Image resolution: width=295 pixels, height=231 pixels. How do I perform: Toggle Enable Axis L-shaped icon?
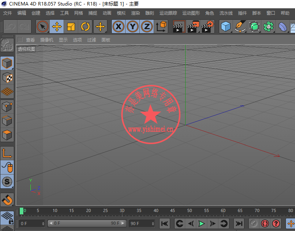click(7, 153)
